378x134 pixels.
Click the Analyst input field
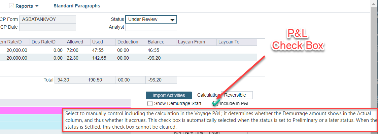[x=151, y=27]
